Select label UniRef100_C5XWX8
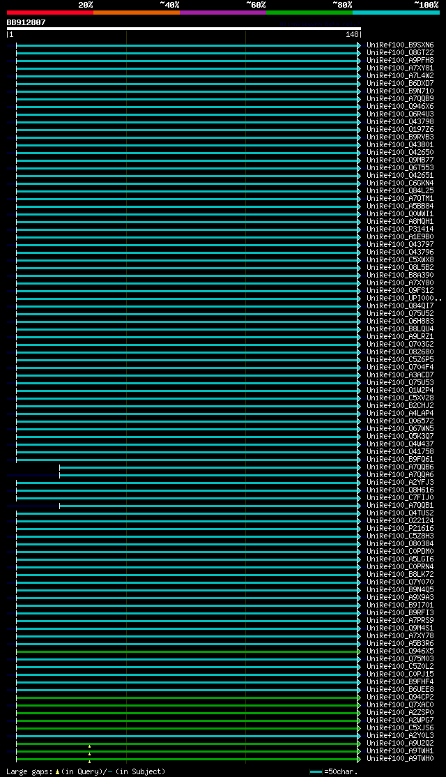This screenshot has width=446, height=777. (400, 259)
